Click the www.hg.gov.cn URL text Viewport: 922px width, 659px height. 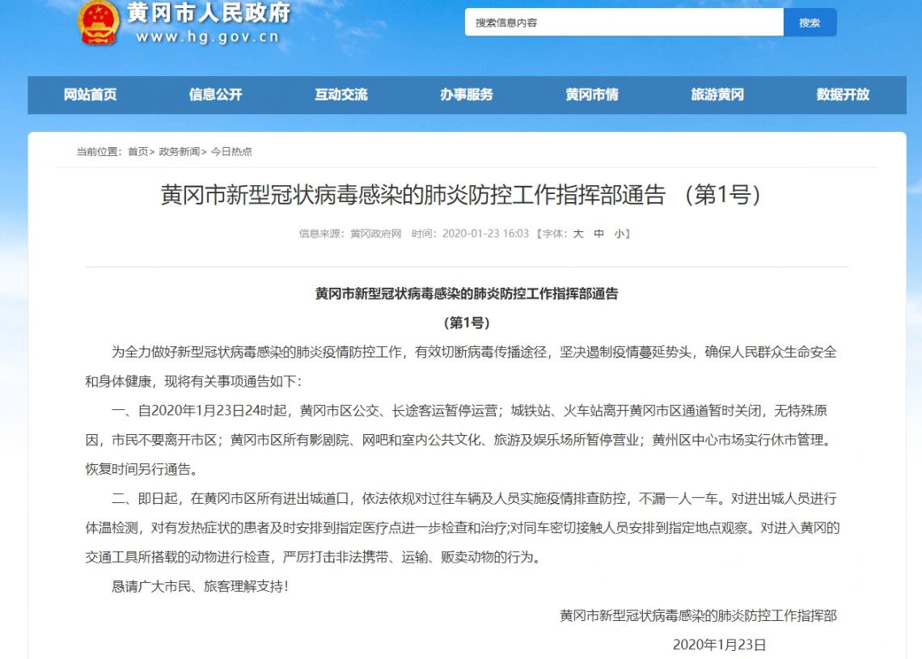tap(208, 37)
